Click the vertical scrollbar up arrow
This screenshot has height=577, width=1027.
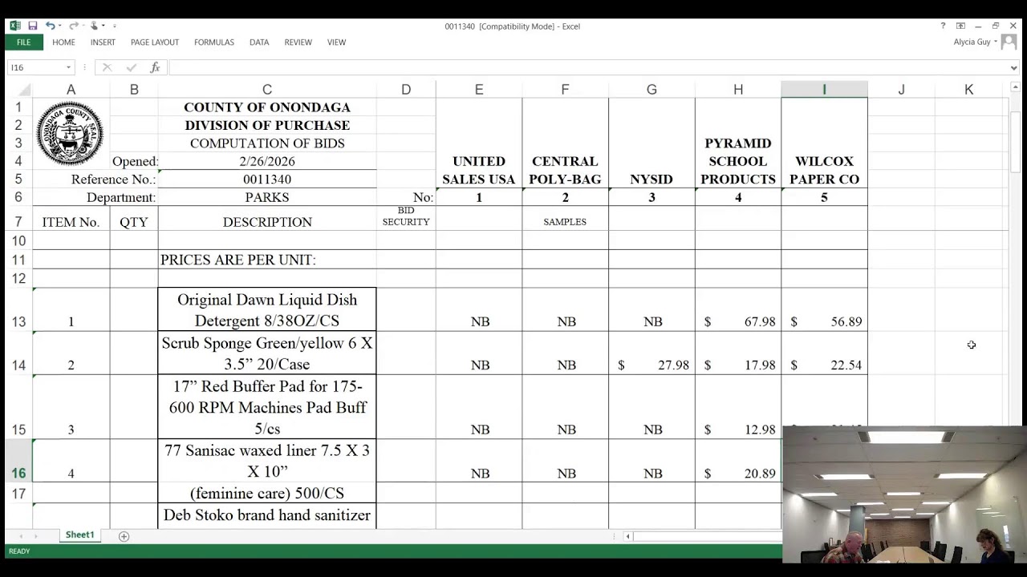1015,87
